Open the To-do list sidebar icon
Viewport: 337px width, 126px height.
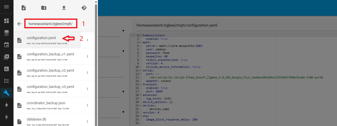pos(7,81)
